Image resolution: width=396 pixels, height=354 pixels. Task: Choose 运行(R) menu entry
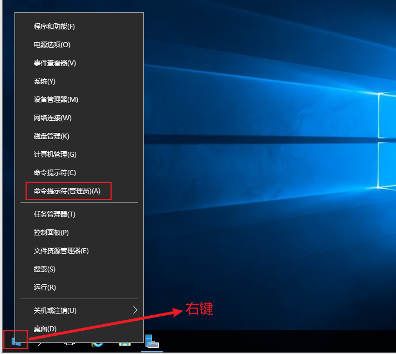79,288
